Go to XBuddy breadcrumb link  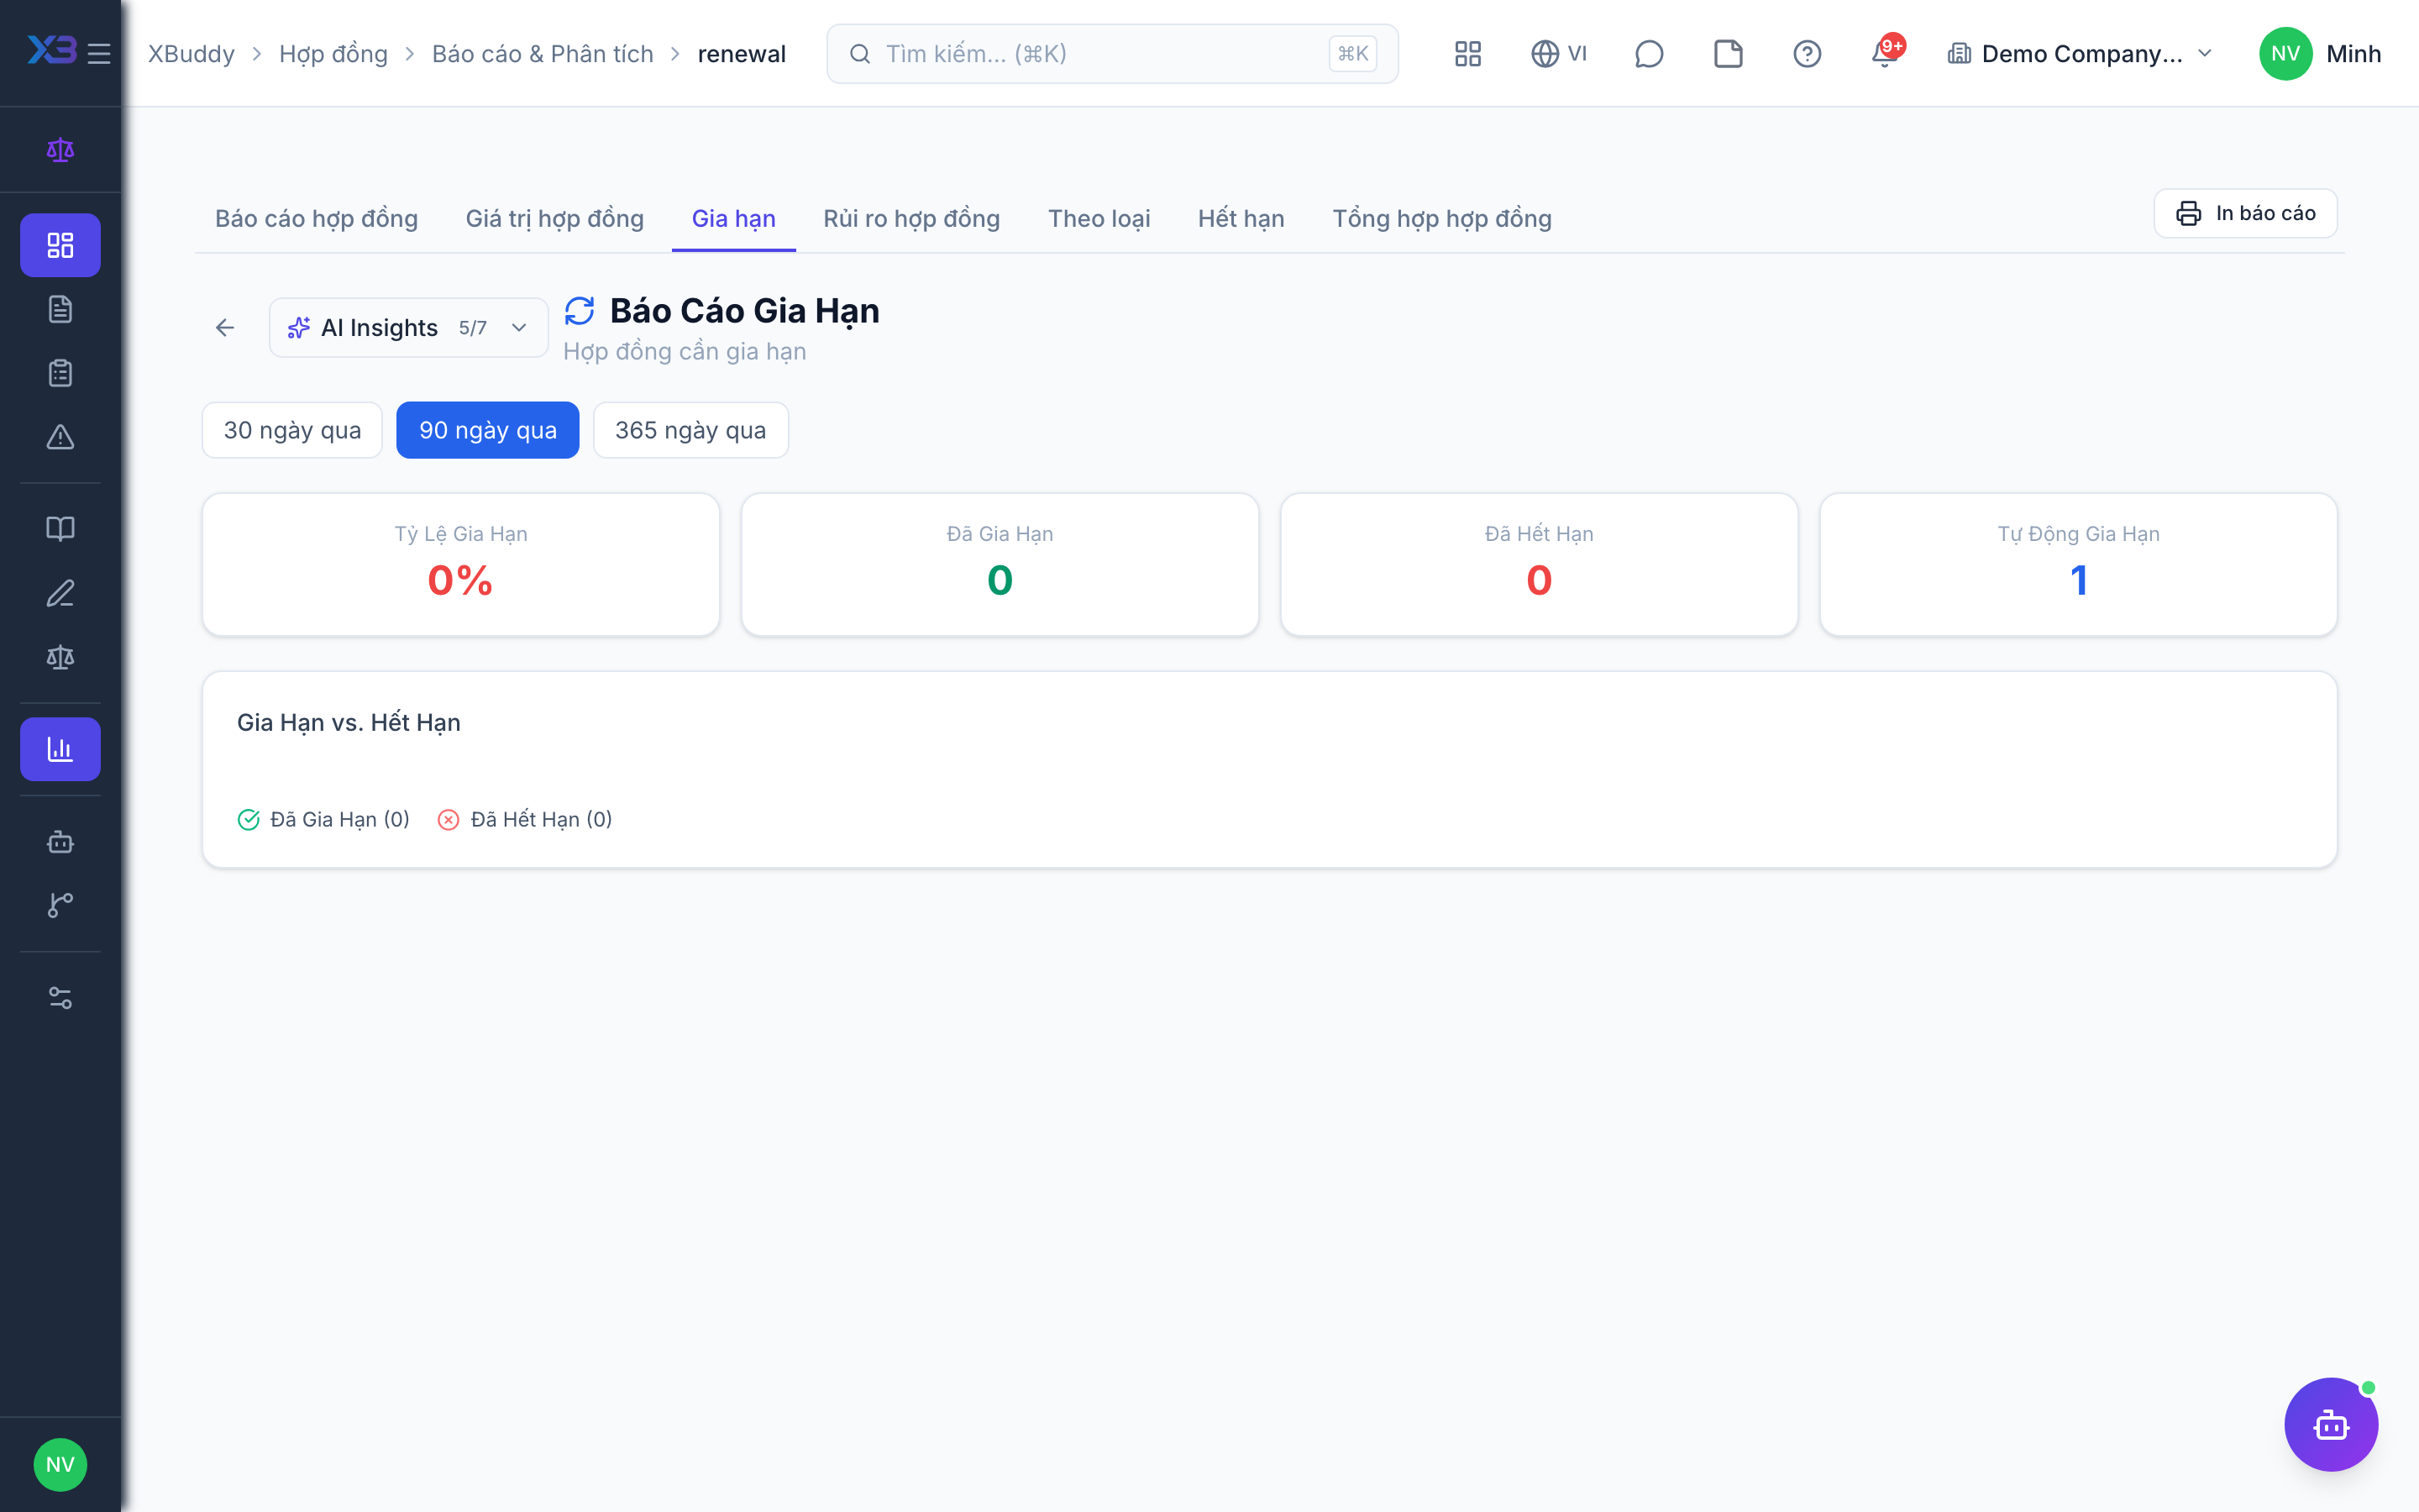tap(192, 53)
